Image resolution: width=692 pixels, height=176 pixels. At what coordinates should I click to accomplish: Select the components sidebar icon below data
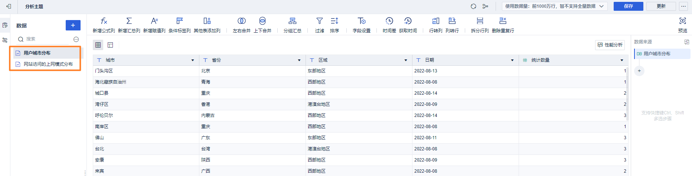tap(5, 40)
